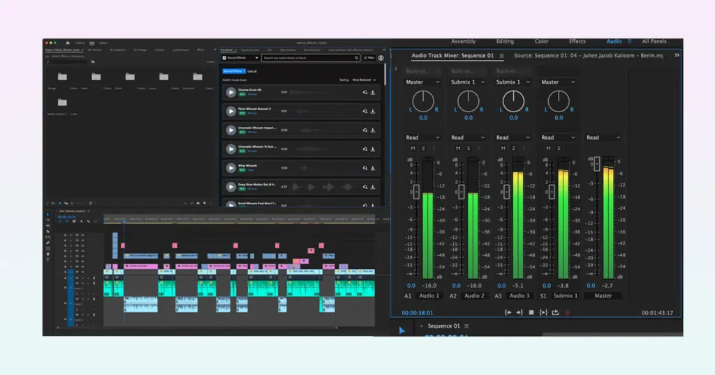This screenshot has width=715, height=375.
Task: Play the Cinema Drum Hit sound preview
Action: 230,92
